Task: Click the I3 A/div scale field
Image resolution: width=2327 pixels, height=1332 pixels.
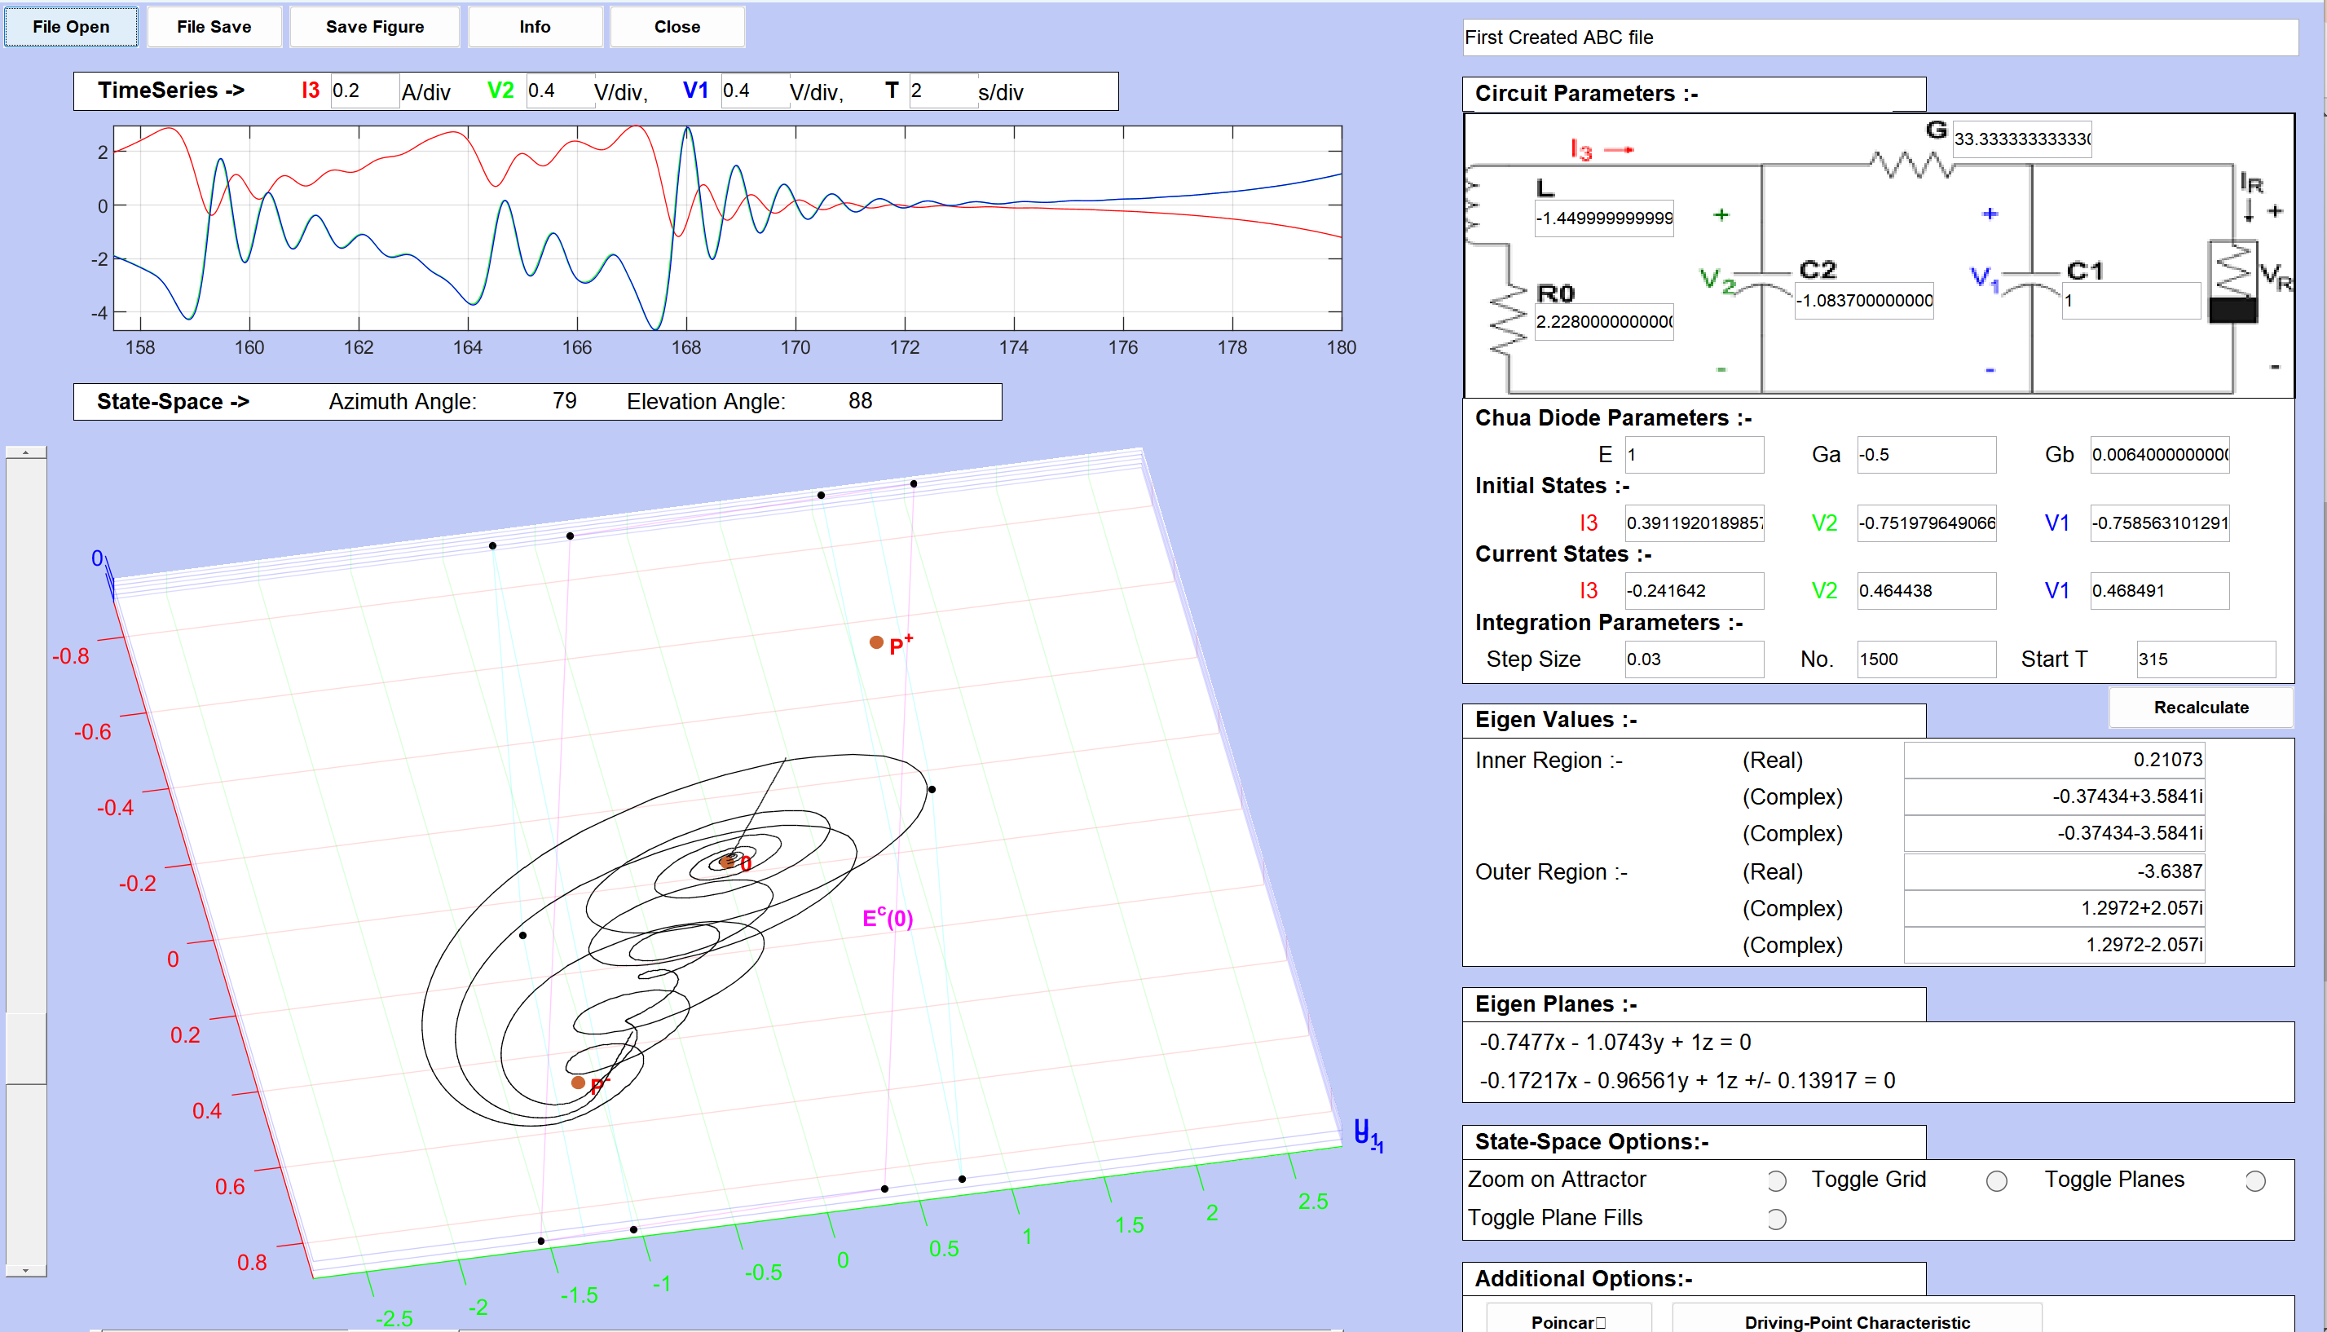Action: [x=364, y=90]
